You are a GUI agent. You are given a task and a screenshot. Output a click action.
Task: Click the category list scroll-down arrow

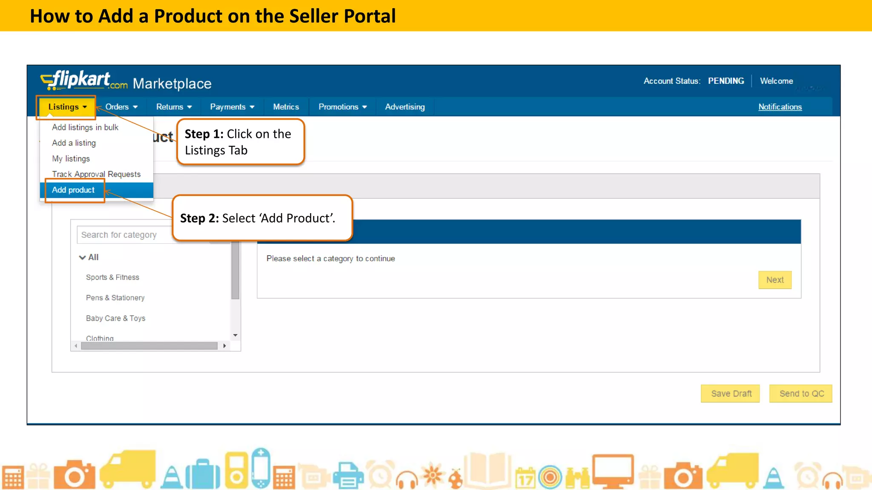point(235,336)
